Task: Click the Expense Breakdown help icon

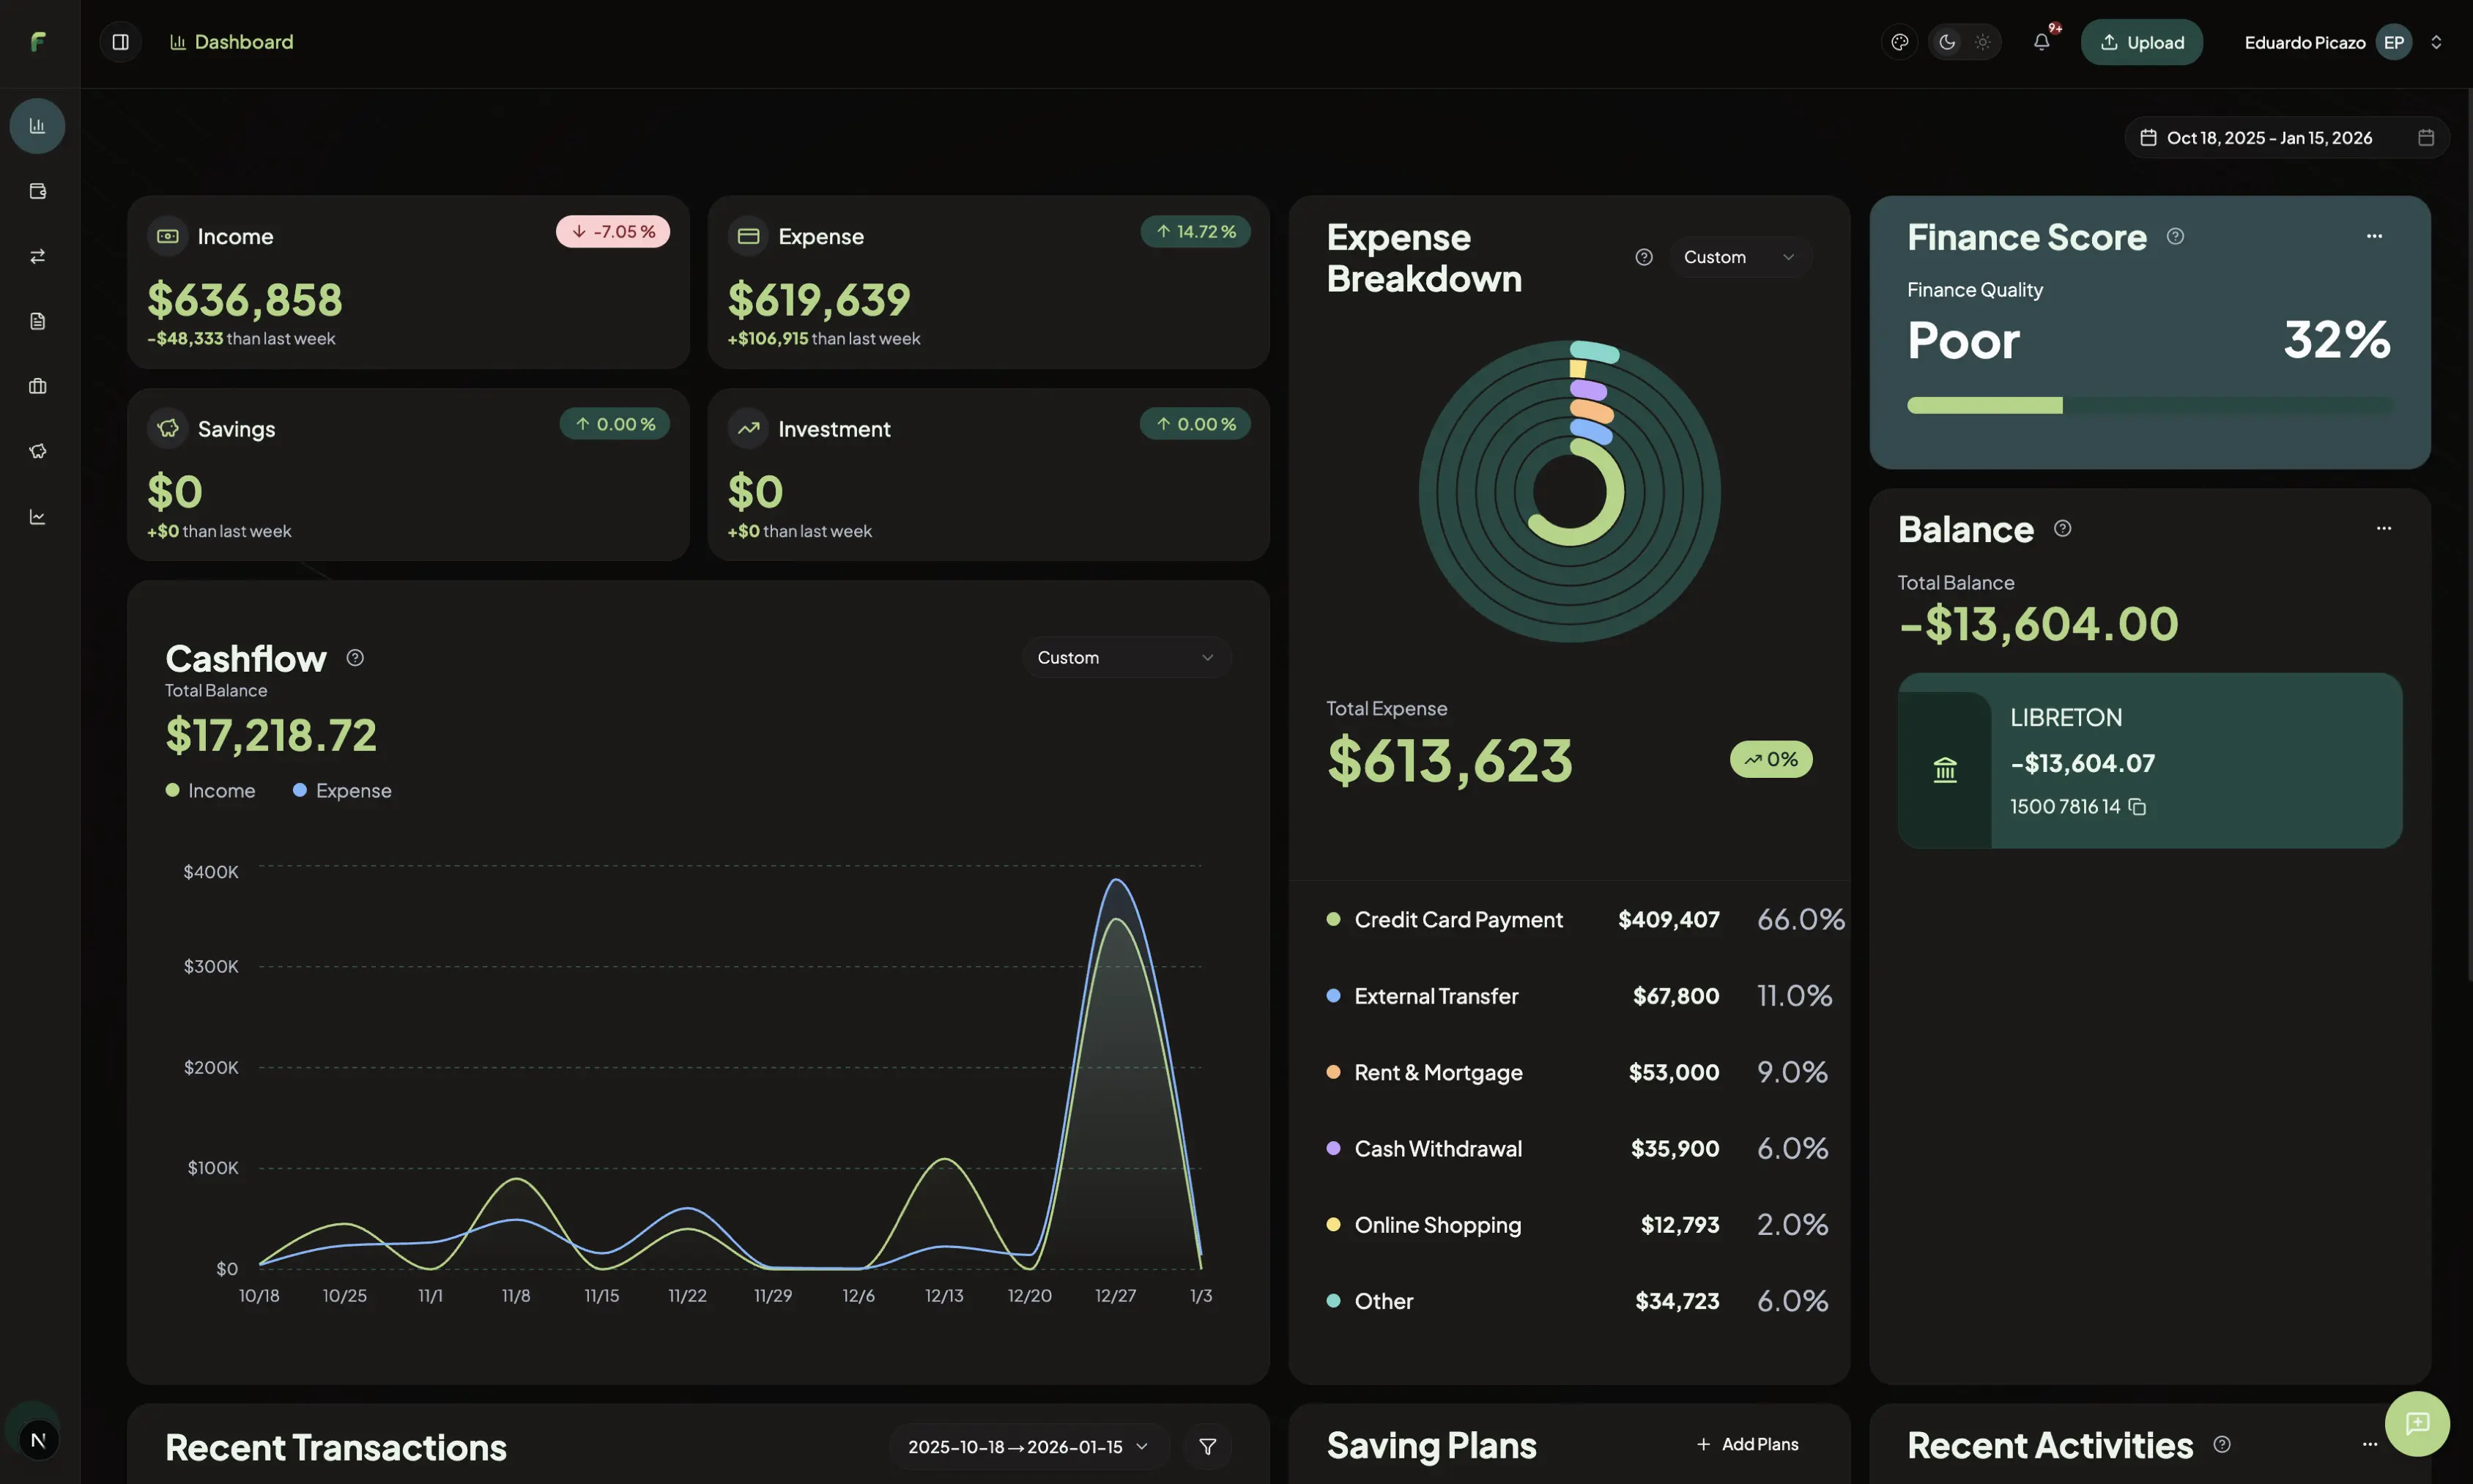Action: [x=1644, y=257]
